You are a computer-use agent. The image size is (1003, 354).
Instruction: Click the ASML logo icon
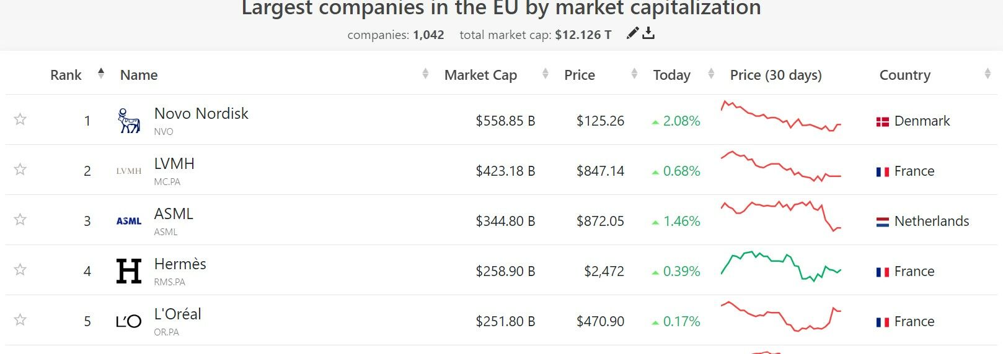click(x=129, y=221)
